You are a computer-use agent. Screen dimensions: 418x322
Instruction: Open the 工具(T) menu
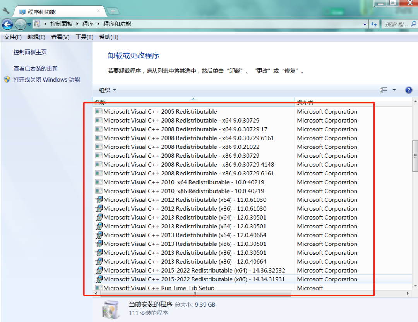point(84,37)
